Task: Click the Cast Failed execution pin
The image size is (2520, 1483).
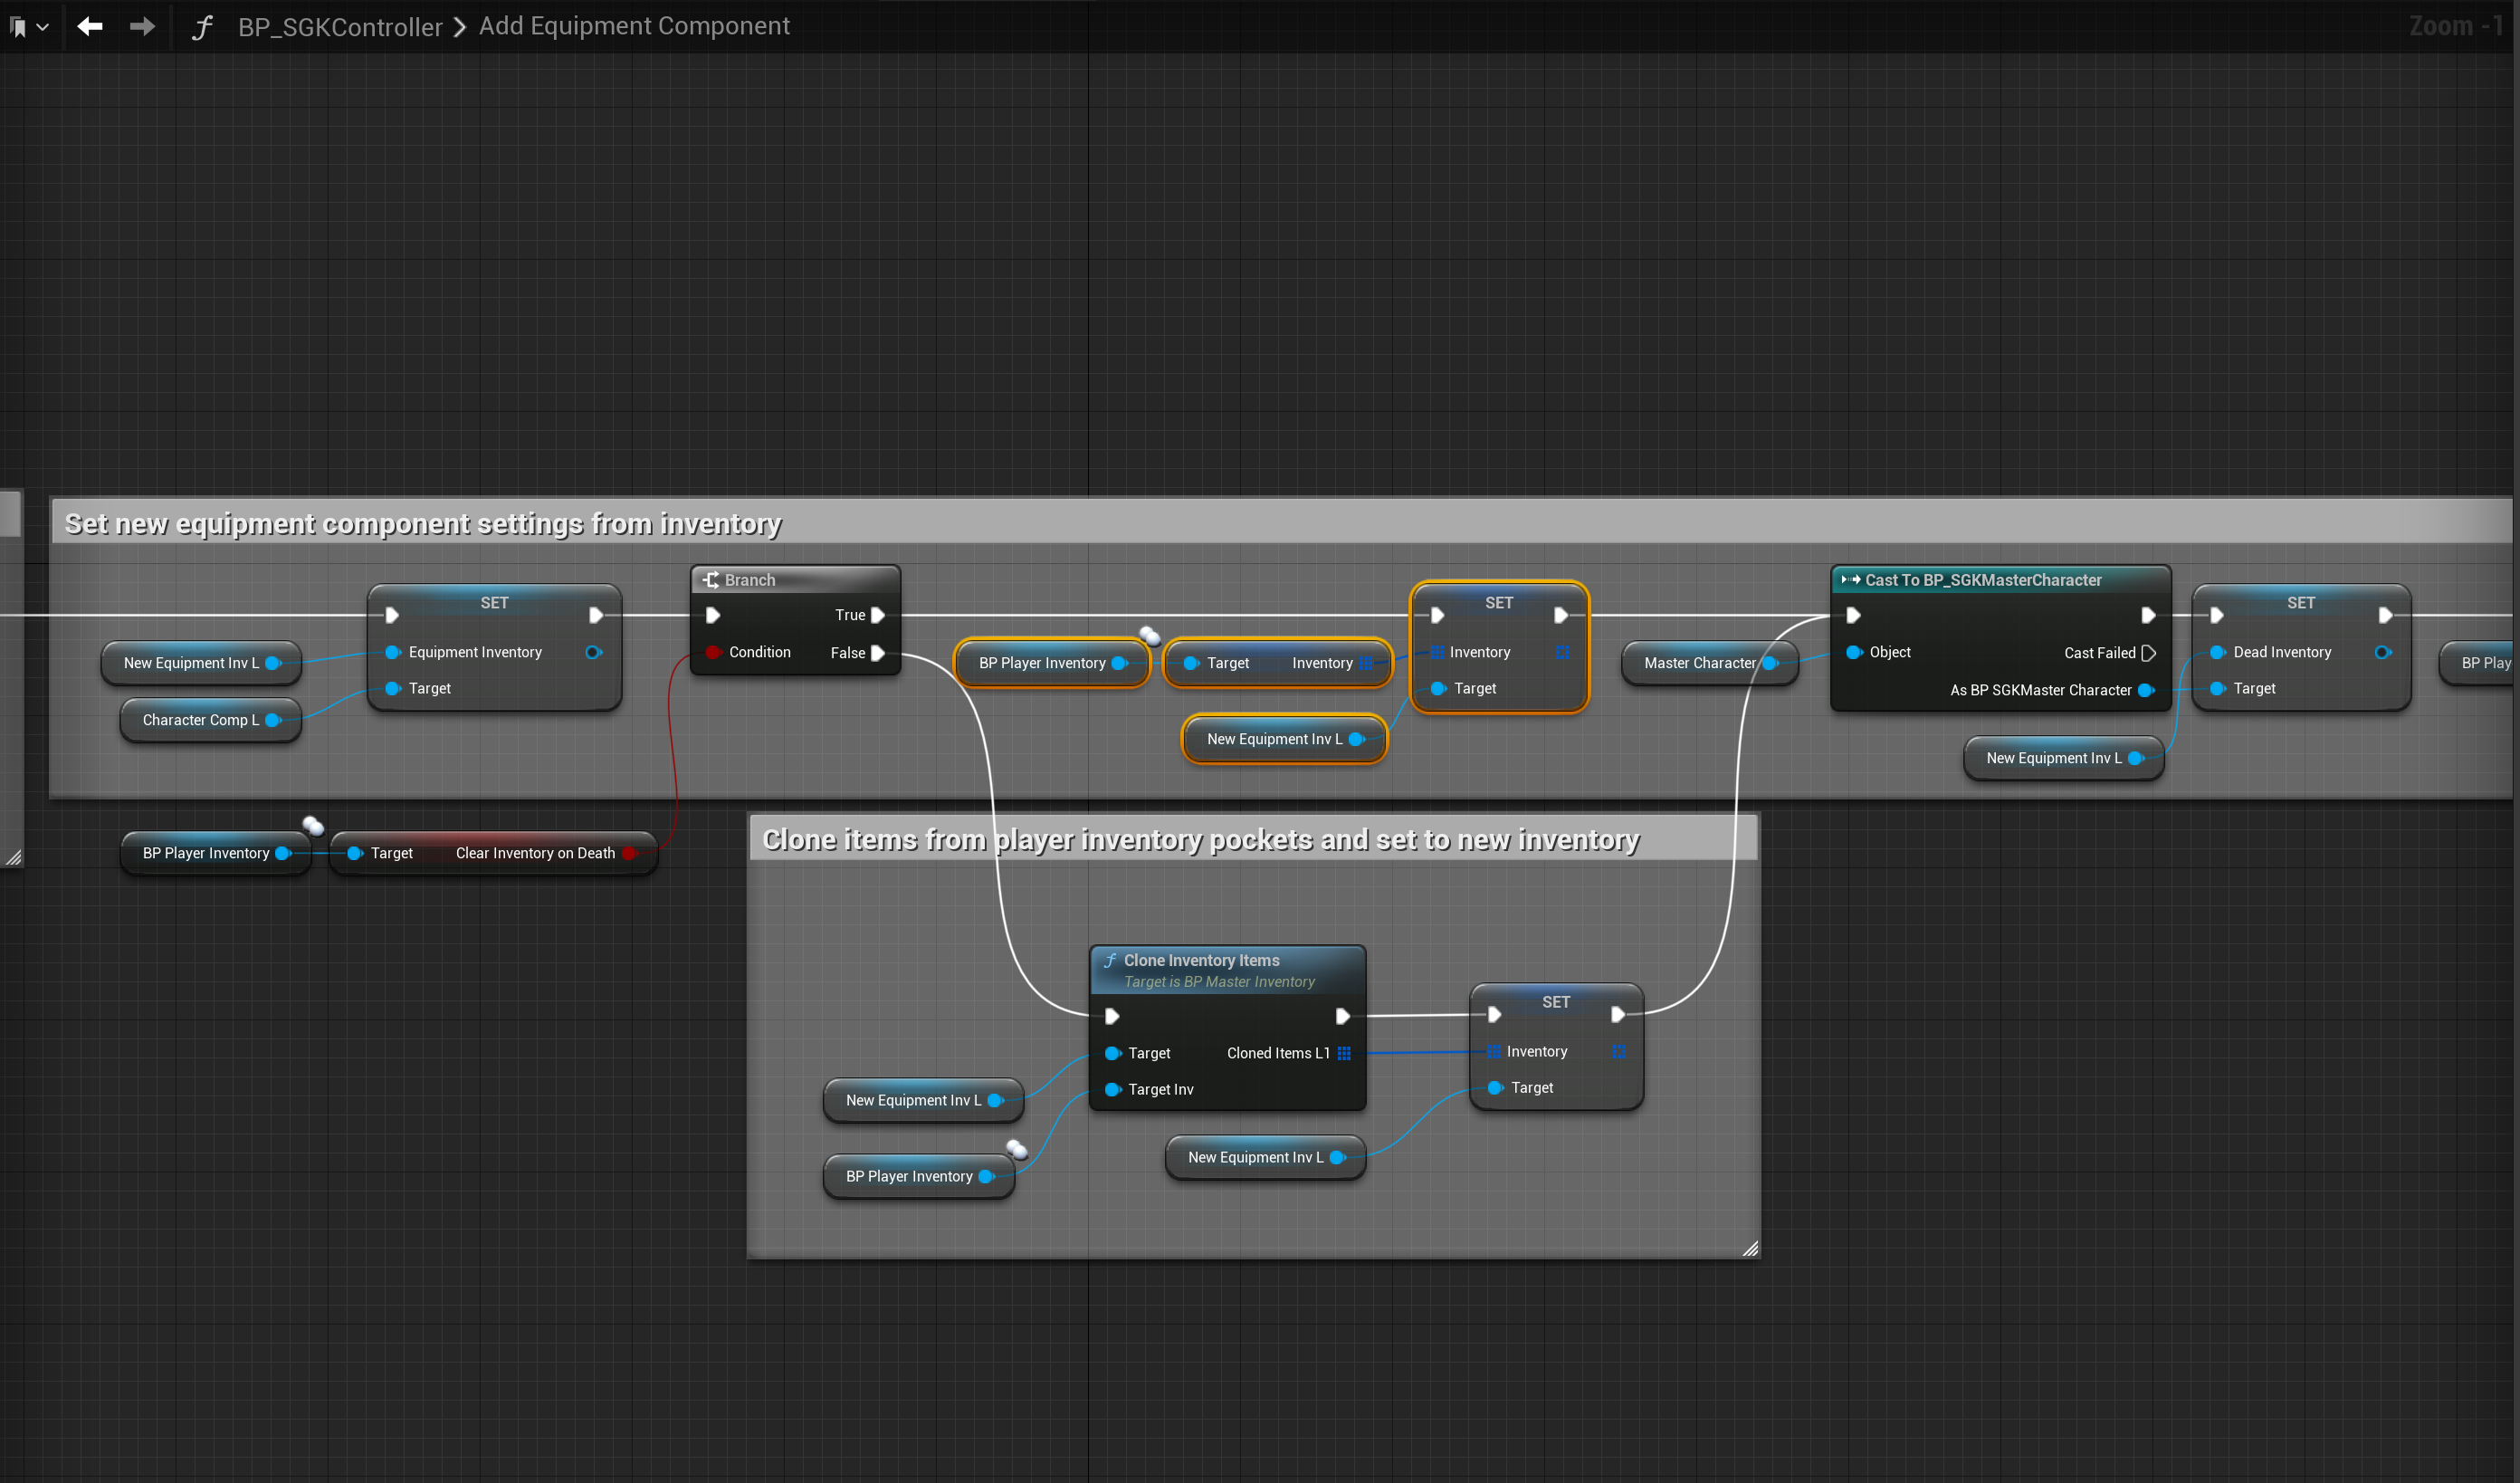Action: point(2148,653)
